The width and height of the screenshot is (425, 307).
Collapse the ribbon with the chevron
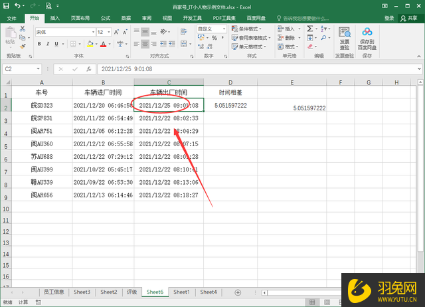tap(419, 56)
